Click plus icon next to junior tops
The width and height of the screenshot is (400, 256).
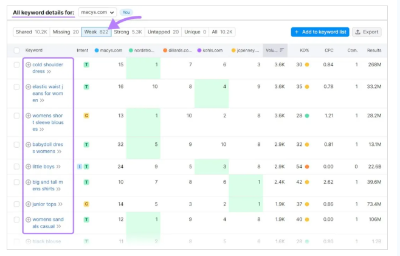coord(29,204)
